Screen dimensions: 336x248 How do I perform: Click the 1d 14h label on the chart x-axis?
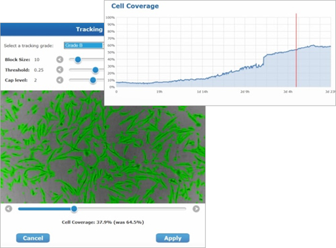[x=202, y=91]
